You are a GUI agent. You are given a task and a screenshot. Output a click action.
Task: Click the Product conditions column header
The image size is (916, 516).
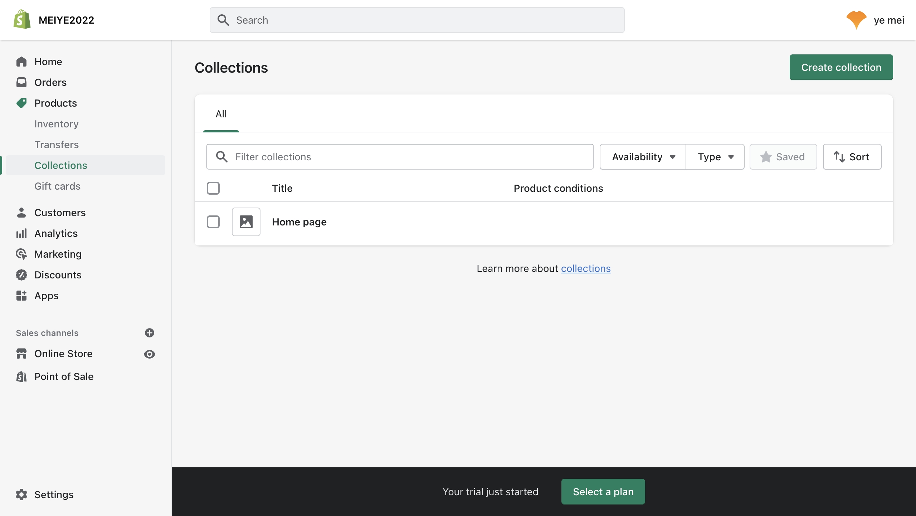coord(559,188)
